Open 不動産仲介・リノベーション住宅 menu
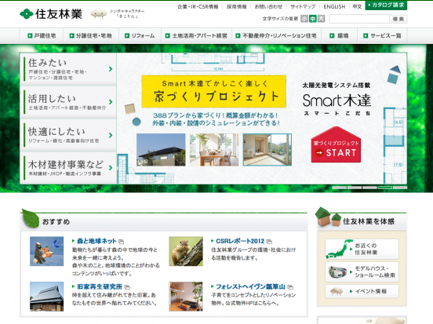Viewport: 433px width, 324px height. pyautogui.click(x=276, y=35)
